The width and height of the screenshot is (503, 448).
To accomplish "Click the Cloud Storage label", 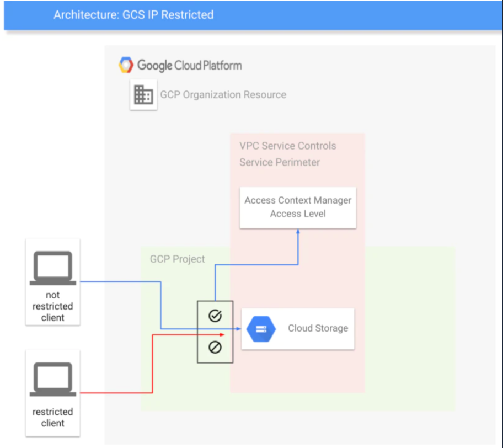I will 318,328.
